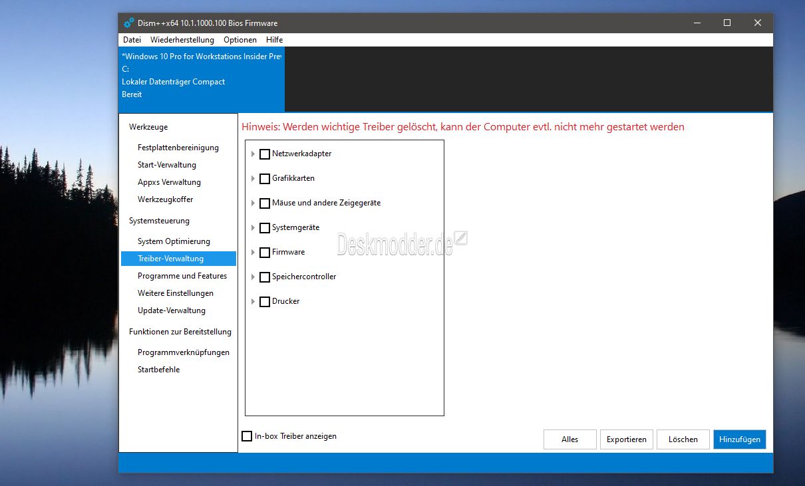Maximize the Dism++ window
The image size is (805, 486).
point(727,23)
